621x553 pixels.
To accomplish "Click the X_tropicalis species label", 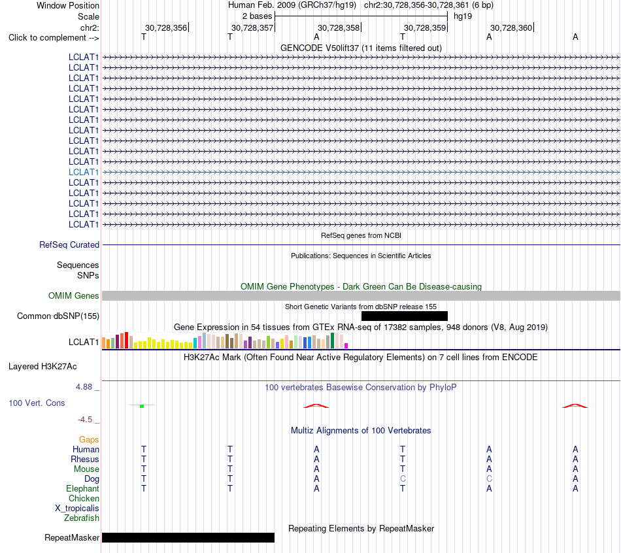I will (x=77, y=509).
